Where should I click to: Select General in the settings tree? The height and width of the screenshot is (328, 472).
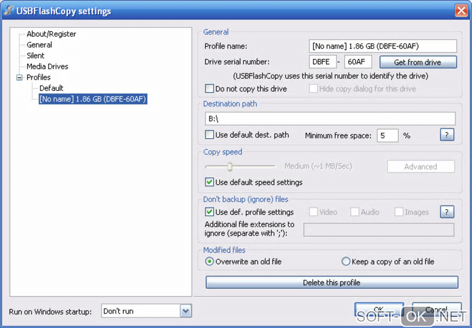pos(39,45)
